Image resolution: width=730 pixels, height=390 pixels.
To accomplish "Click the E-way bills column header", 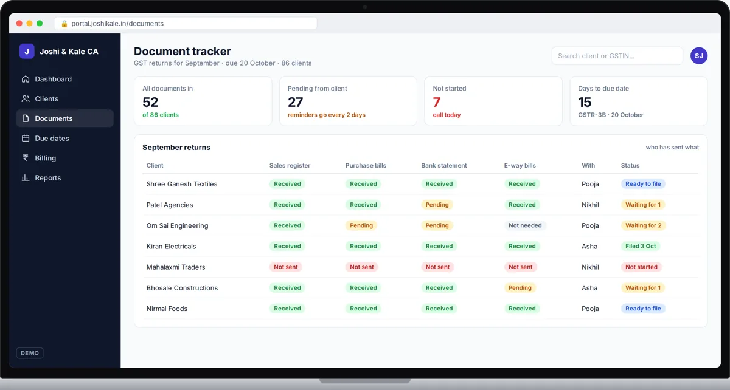I will [x=520, y=165].
